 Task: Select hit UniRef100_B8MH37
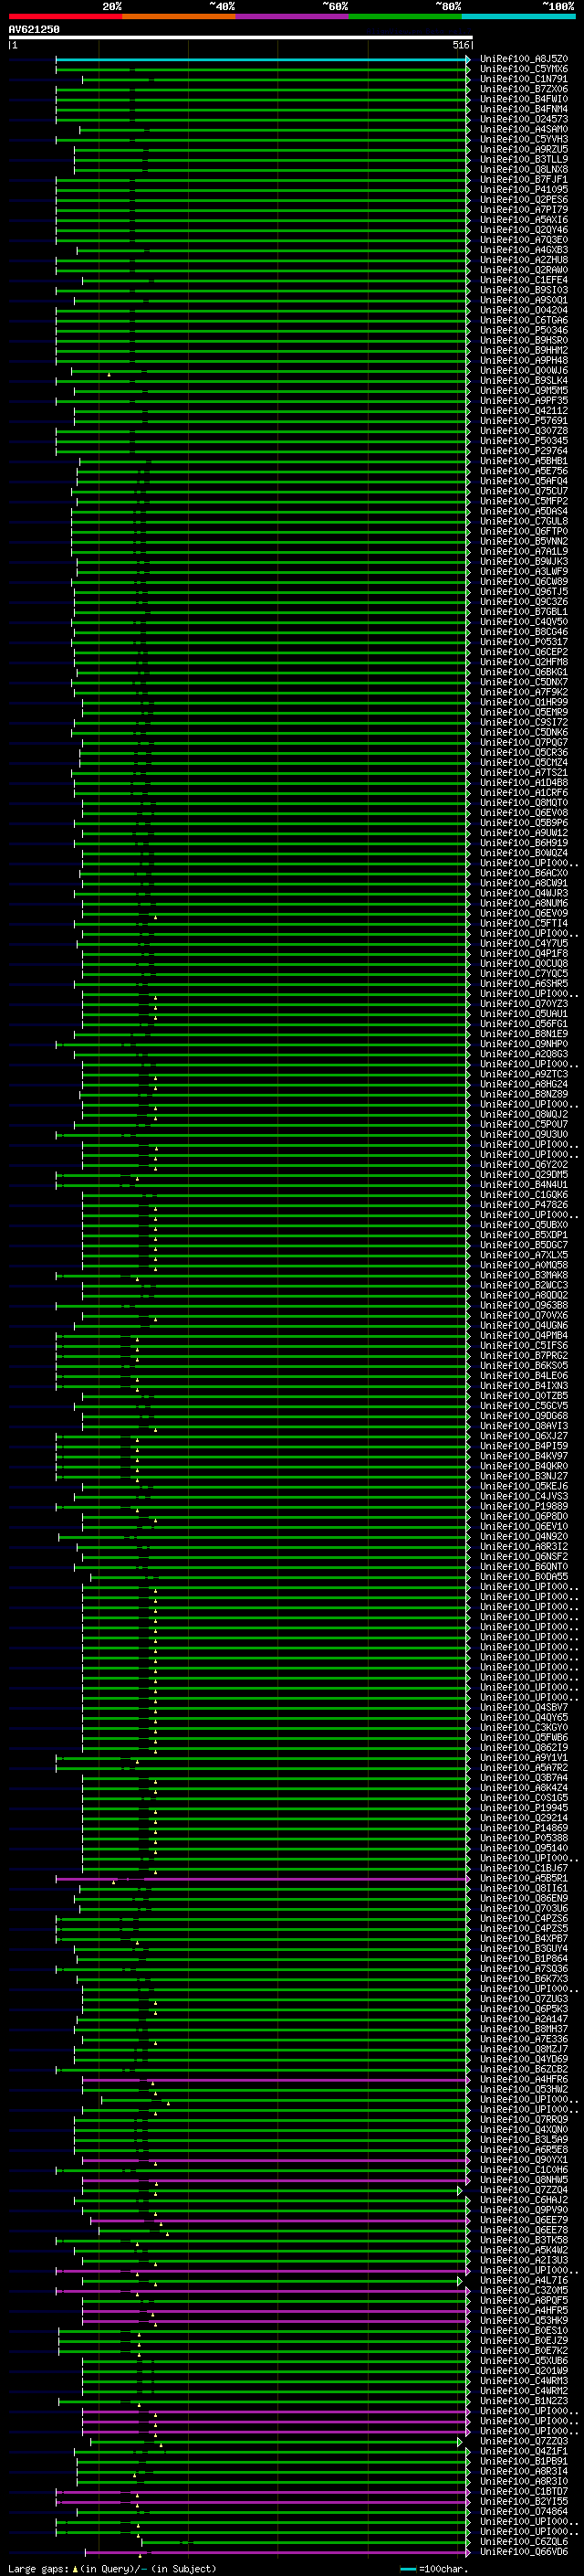[524, 2029]
